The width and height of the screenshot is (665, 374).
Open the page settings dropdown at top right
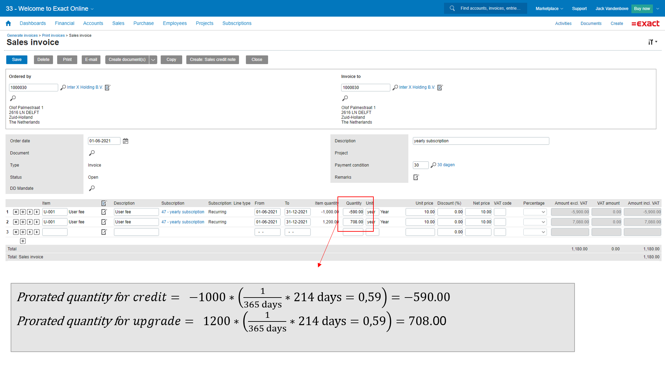point(652,42)
